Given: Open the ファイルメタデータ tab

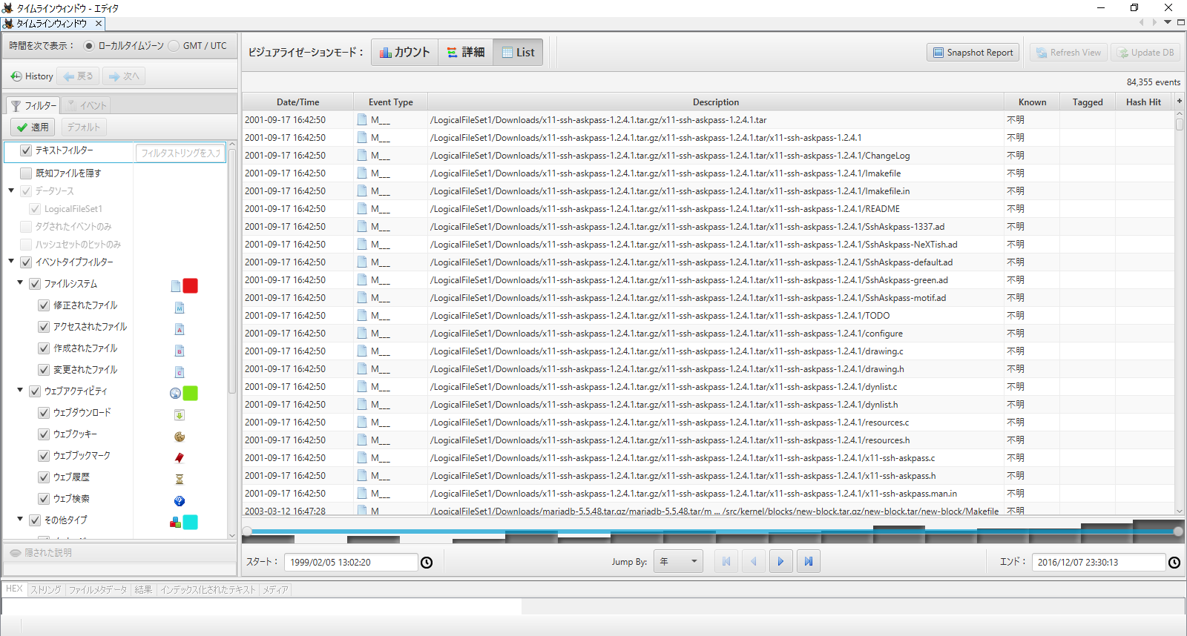Looking at the screenshot, I should pos(98,590).
